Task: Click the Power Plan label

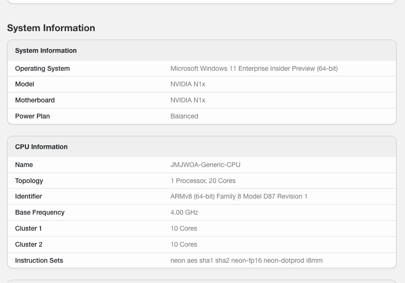Action: pos(33,116)
